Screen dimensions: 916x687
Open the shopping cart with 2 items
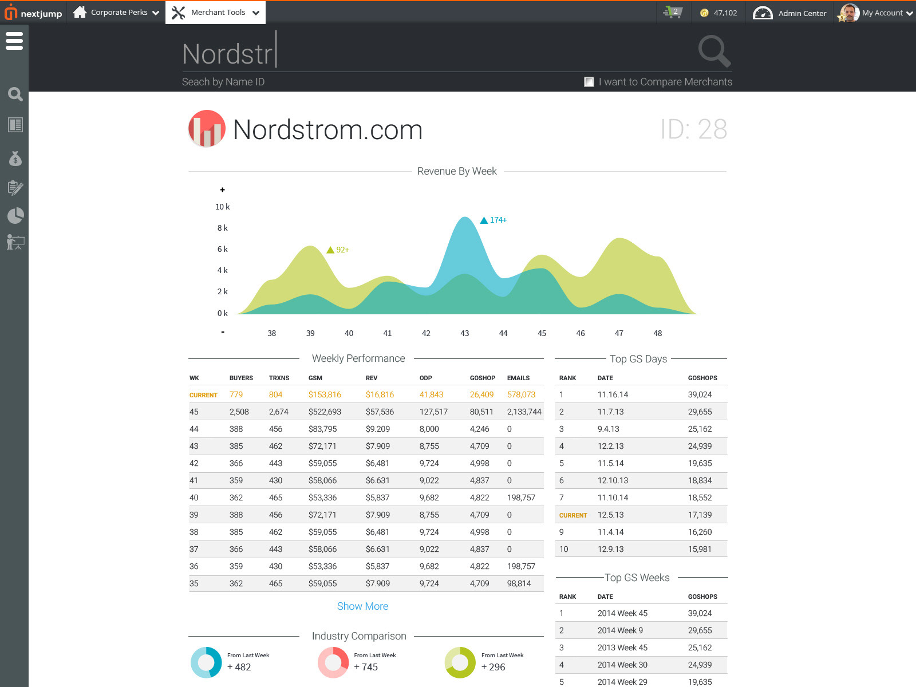(673, 12)
